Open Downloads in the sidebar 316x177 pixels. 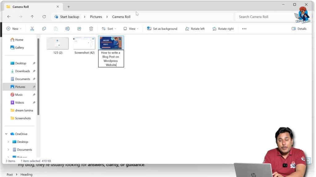(20, 71)
